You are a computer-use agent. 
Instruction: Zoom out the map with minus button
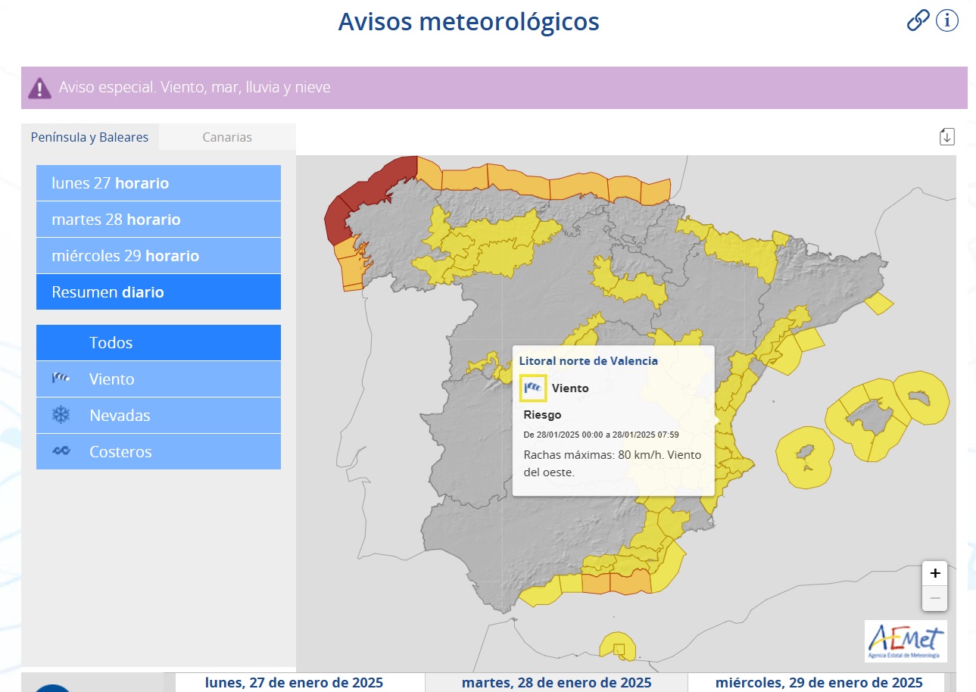pyautogui.click(x=935, y=599)
